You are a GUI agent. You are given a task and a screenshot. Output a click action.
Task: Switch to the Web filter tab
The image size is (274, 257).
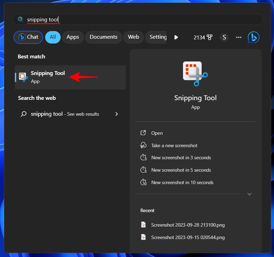point(133,37)
